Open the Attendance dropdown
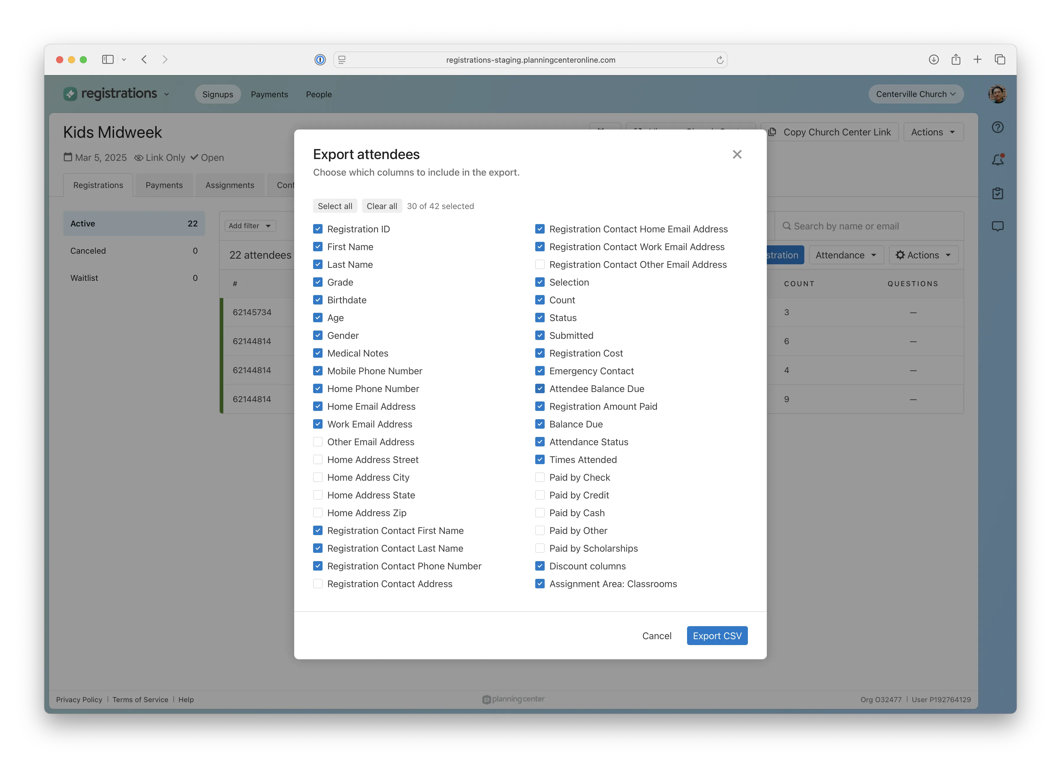 pyautogui.click(x=846, y=255)
